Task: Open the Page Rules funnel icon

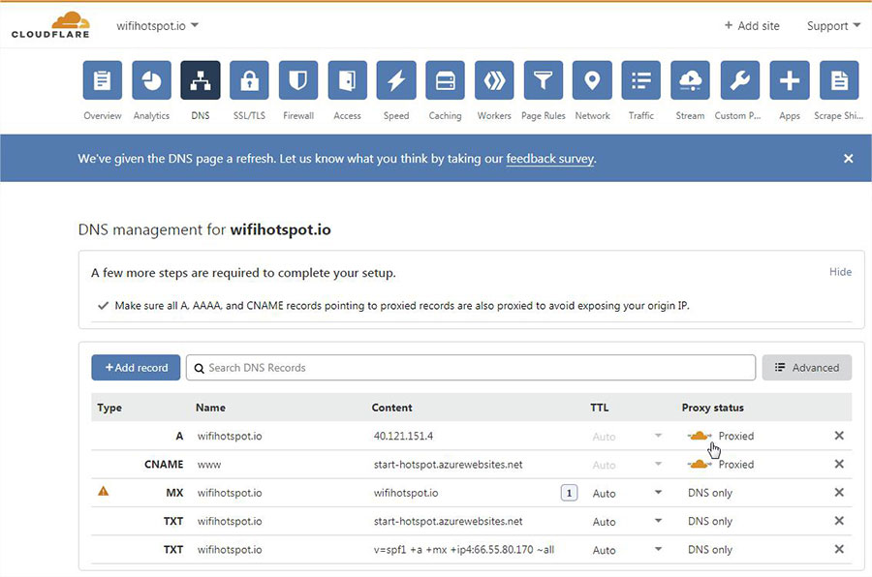Action: click(544, 81)
